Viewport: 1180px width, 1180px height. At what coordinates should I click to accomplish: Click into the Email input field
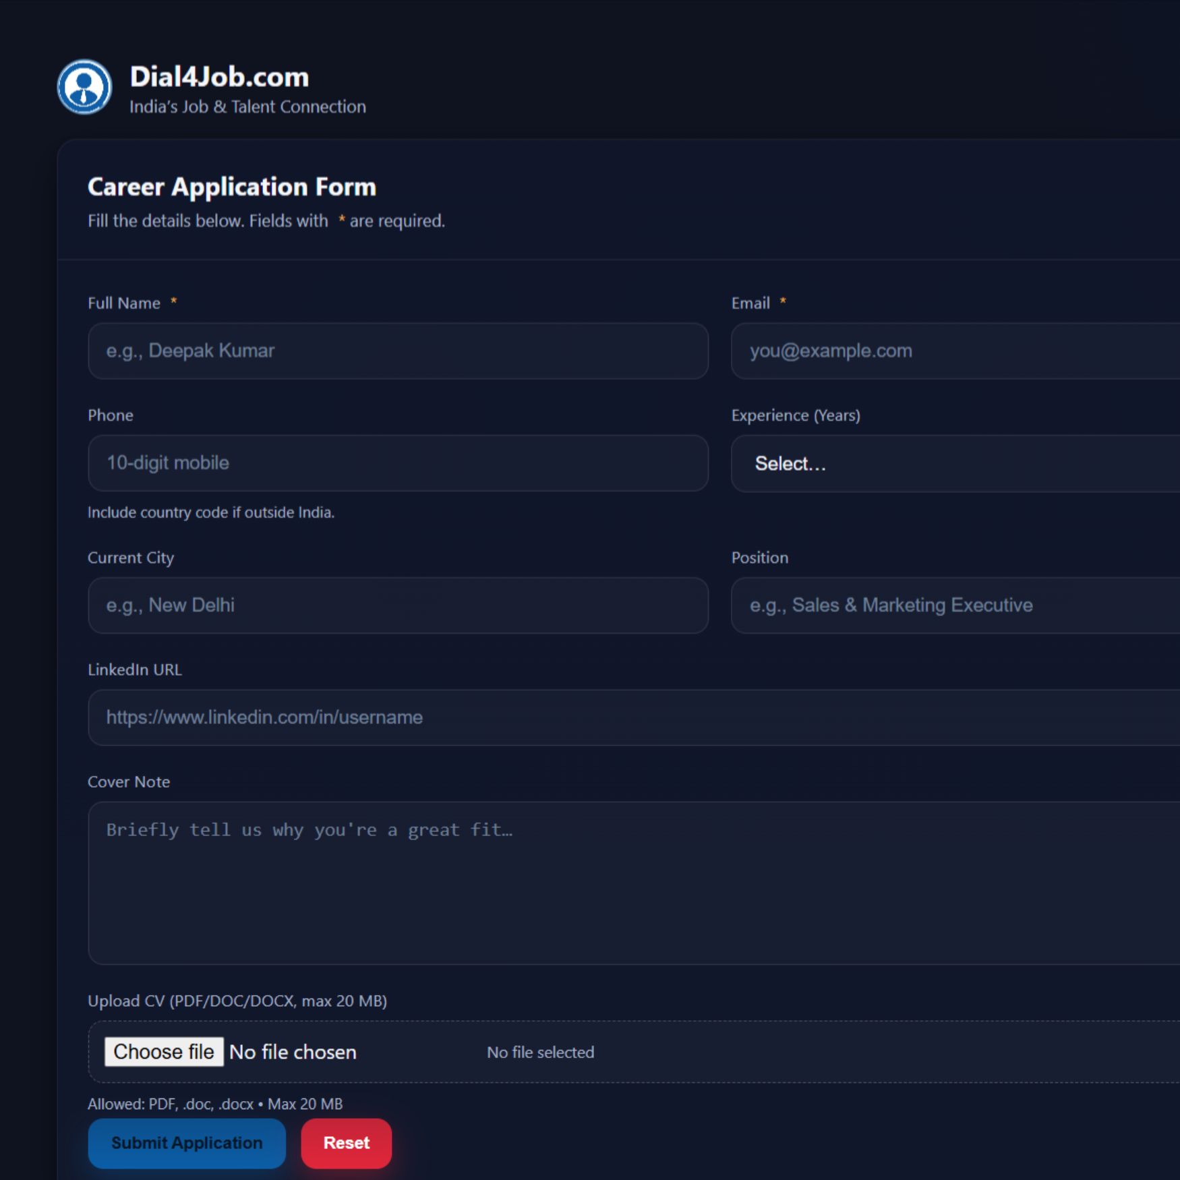click(x=954, y=351)
